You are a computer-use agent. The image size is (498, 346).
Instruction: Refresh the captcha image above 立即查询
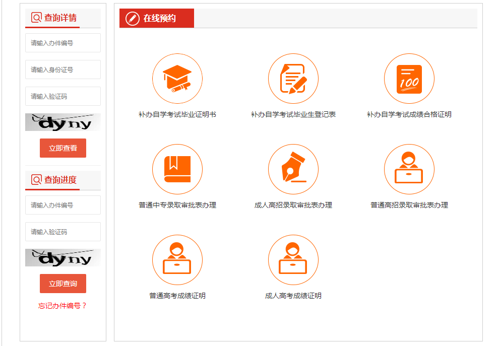point(63,258)
